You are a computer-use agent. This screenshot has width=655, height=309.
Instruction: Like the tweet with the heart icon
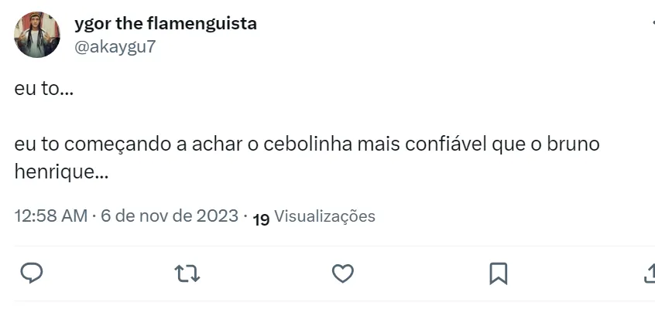[342, 273]
